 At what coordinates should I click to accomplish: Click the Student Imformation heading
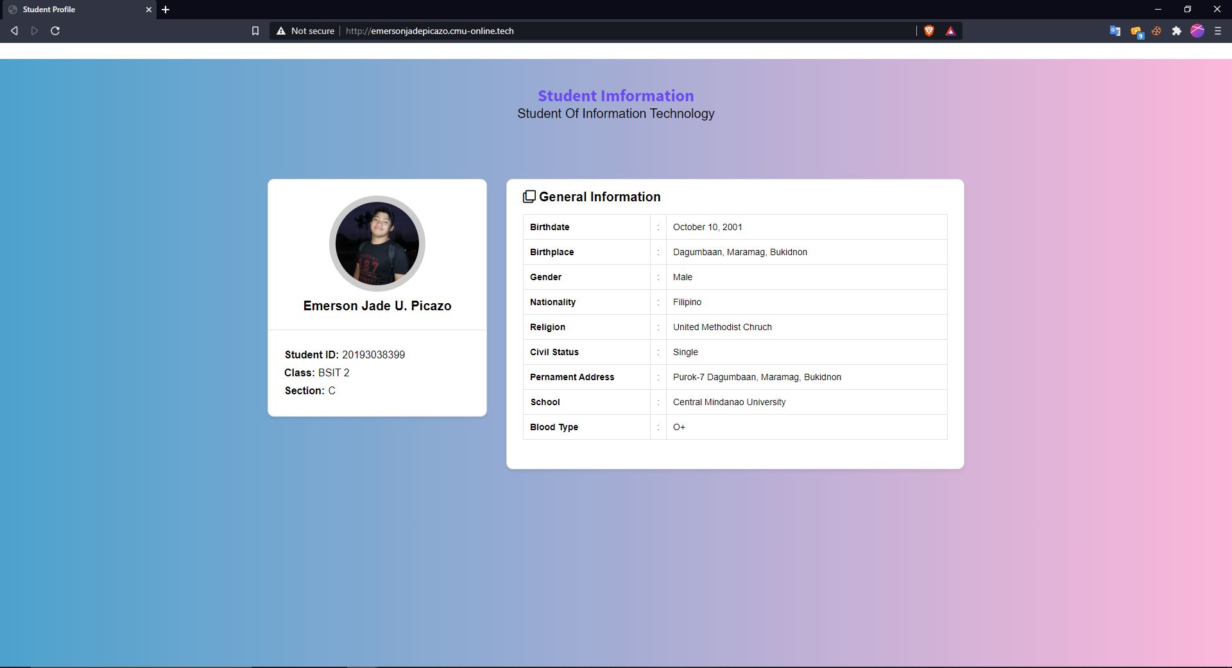click(x=615, y=96)
